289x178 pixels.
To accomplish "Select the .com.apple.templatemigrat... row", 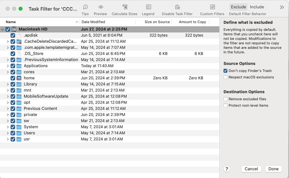I will [110, 48].
